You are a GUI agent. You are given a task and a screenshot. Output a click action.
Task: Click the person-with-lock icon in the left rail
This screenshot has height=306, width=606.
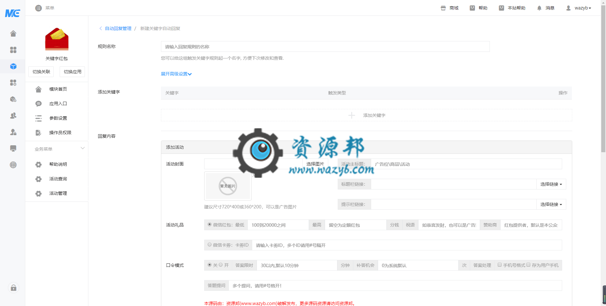tap(13, 132)
